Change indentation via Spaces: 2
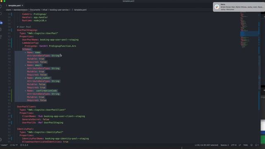The height and width of the screenshot is (149, 265). point(224,145)
